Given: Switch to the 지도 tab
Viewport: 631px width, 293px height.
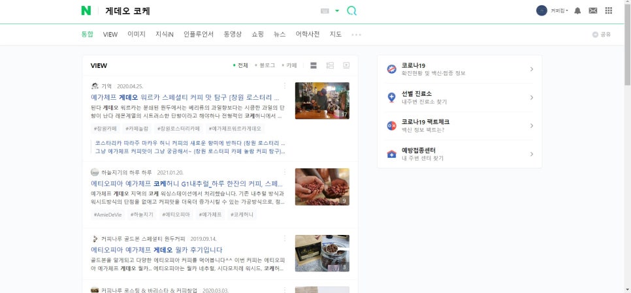Looking at the screenshot, I should 336,35.
